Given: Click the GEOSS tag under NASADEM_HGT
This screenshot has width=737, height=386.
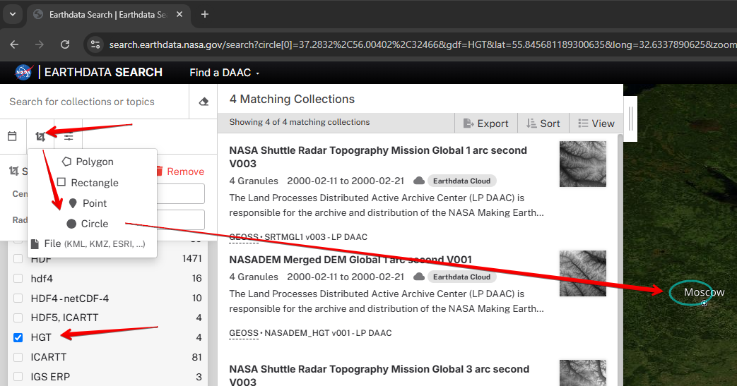Looking at the screenshot, I should (244, 333).
